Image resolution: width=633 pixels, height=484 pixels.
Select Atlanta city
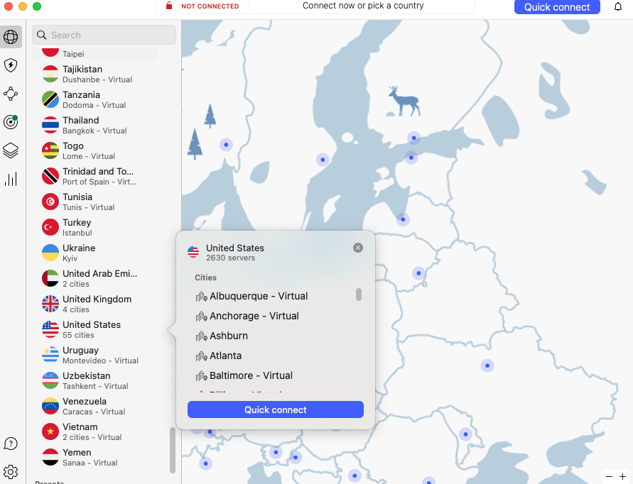(x=225, y=356)
